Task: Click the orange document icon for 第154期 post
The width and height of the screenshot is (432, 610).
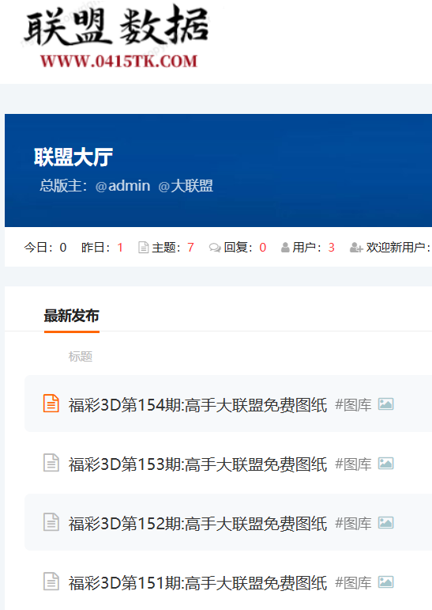Action: pyautogui.click(x=51, y=403)
